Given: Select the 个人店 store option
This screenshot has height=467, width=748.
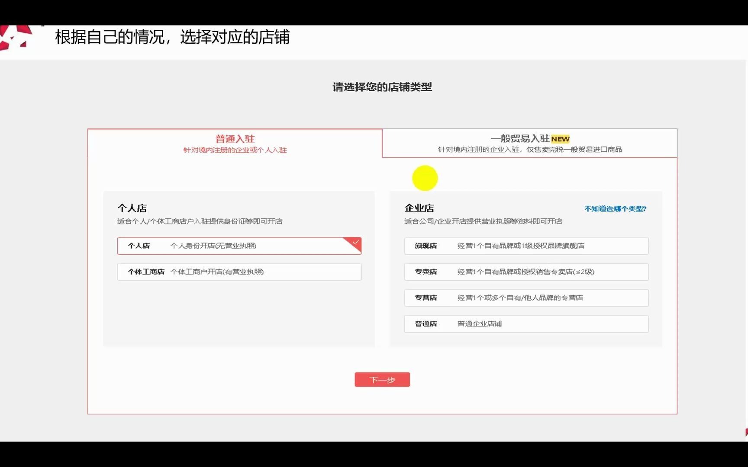Looking at the screenshot, I should tap(239, 246).
